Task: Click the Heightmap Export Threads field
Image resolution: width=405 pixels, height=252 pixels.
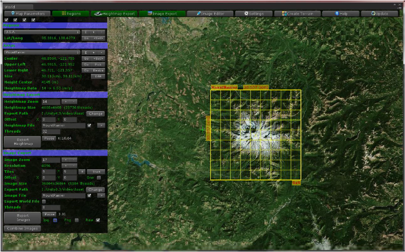Action: click(x=51, y=132)
